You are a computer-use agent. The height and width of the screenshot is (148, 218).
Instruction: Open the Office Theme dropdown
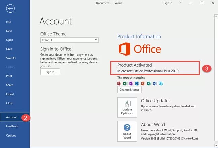click(x=69, y=40)
